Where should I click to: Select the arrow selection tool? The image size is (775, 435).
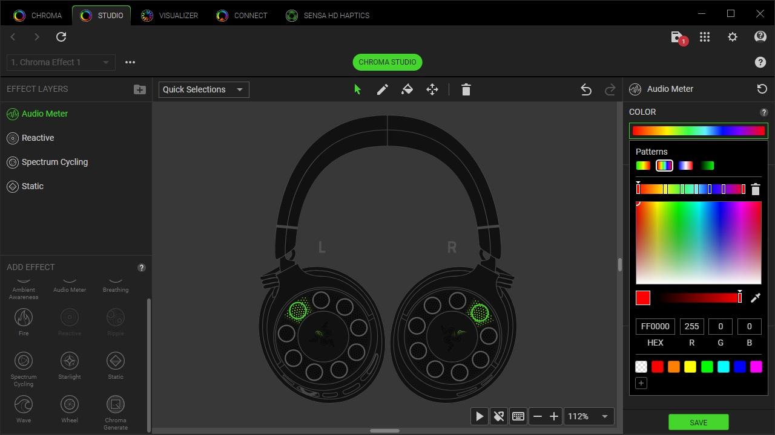357,89
